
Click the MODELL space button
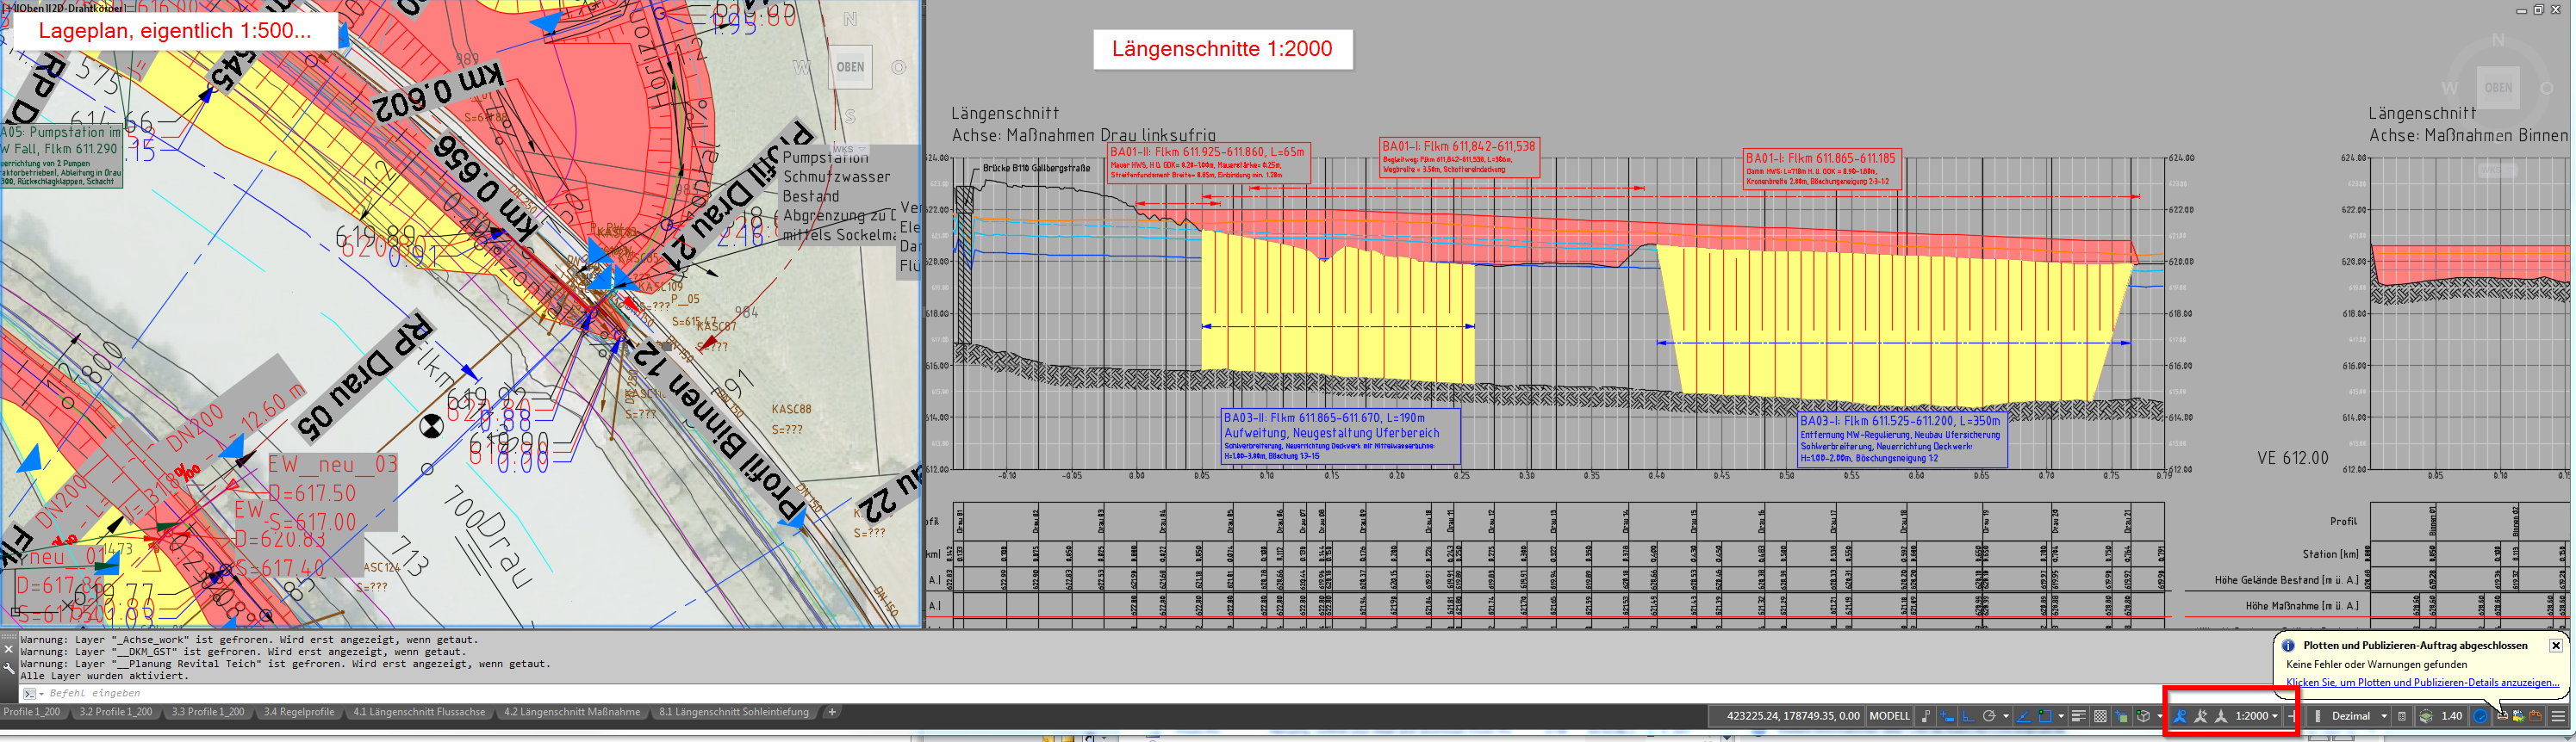point(1889,716)
